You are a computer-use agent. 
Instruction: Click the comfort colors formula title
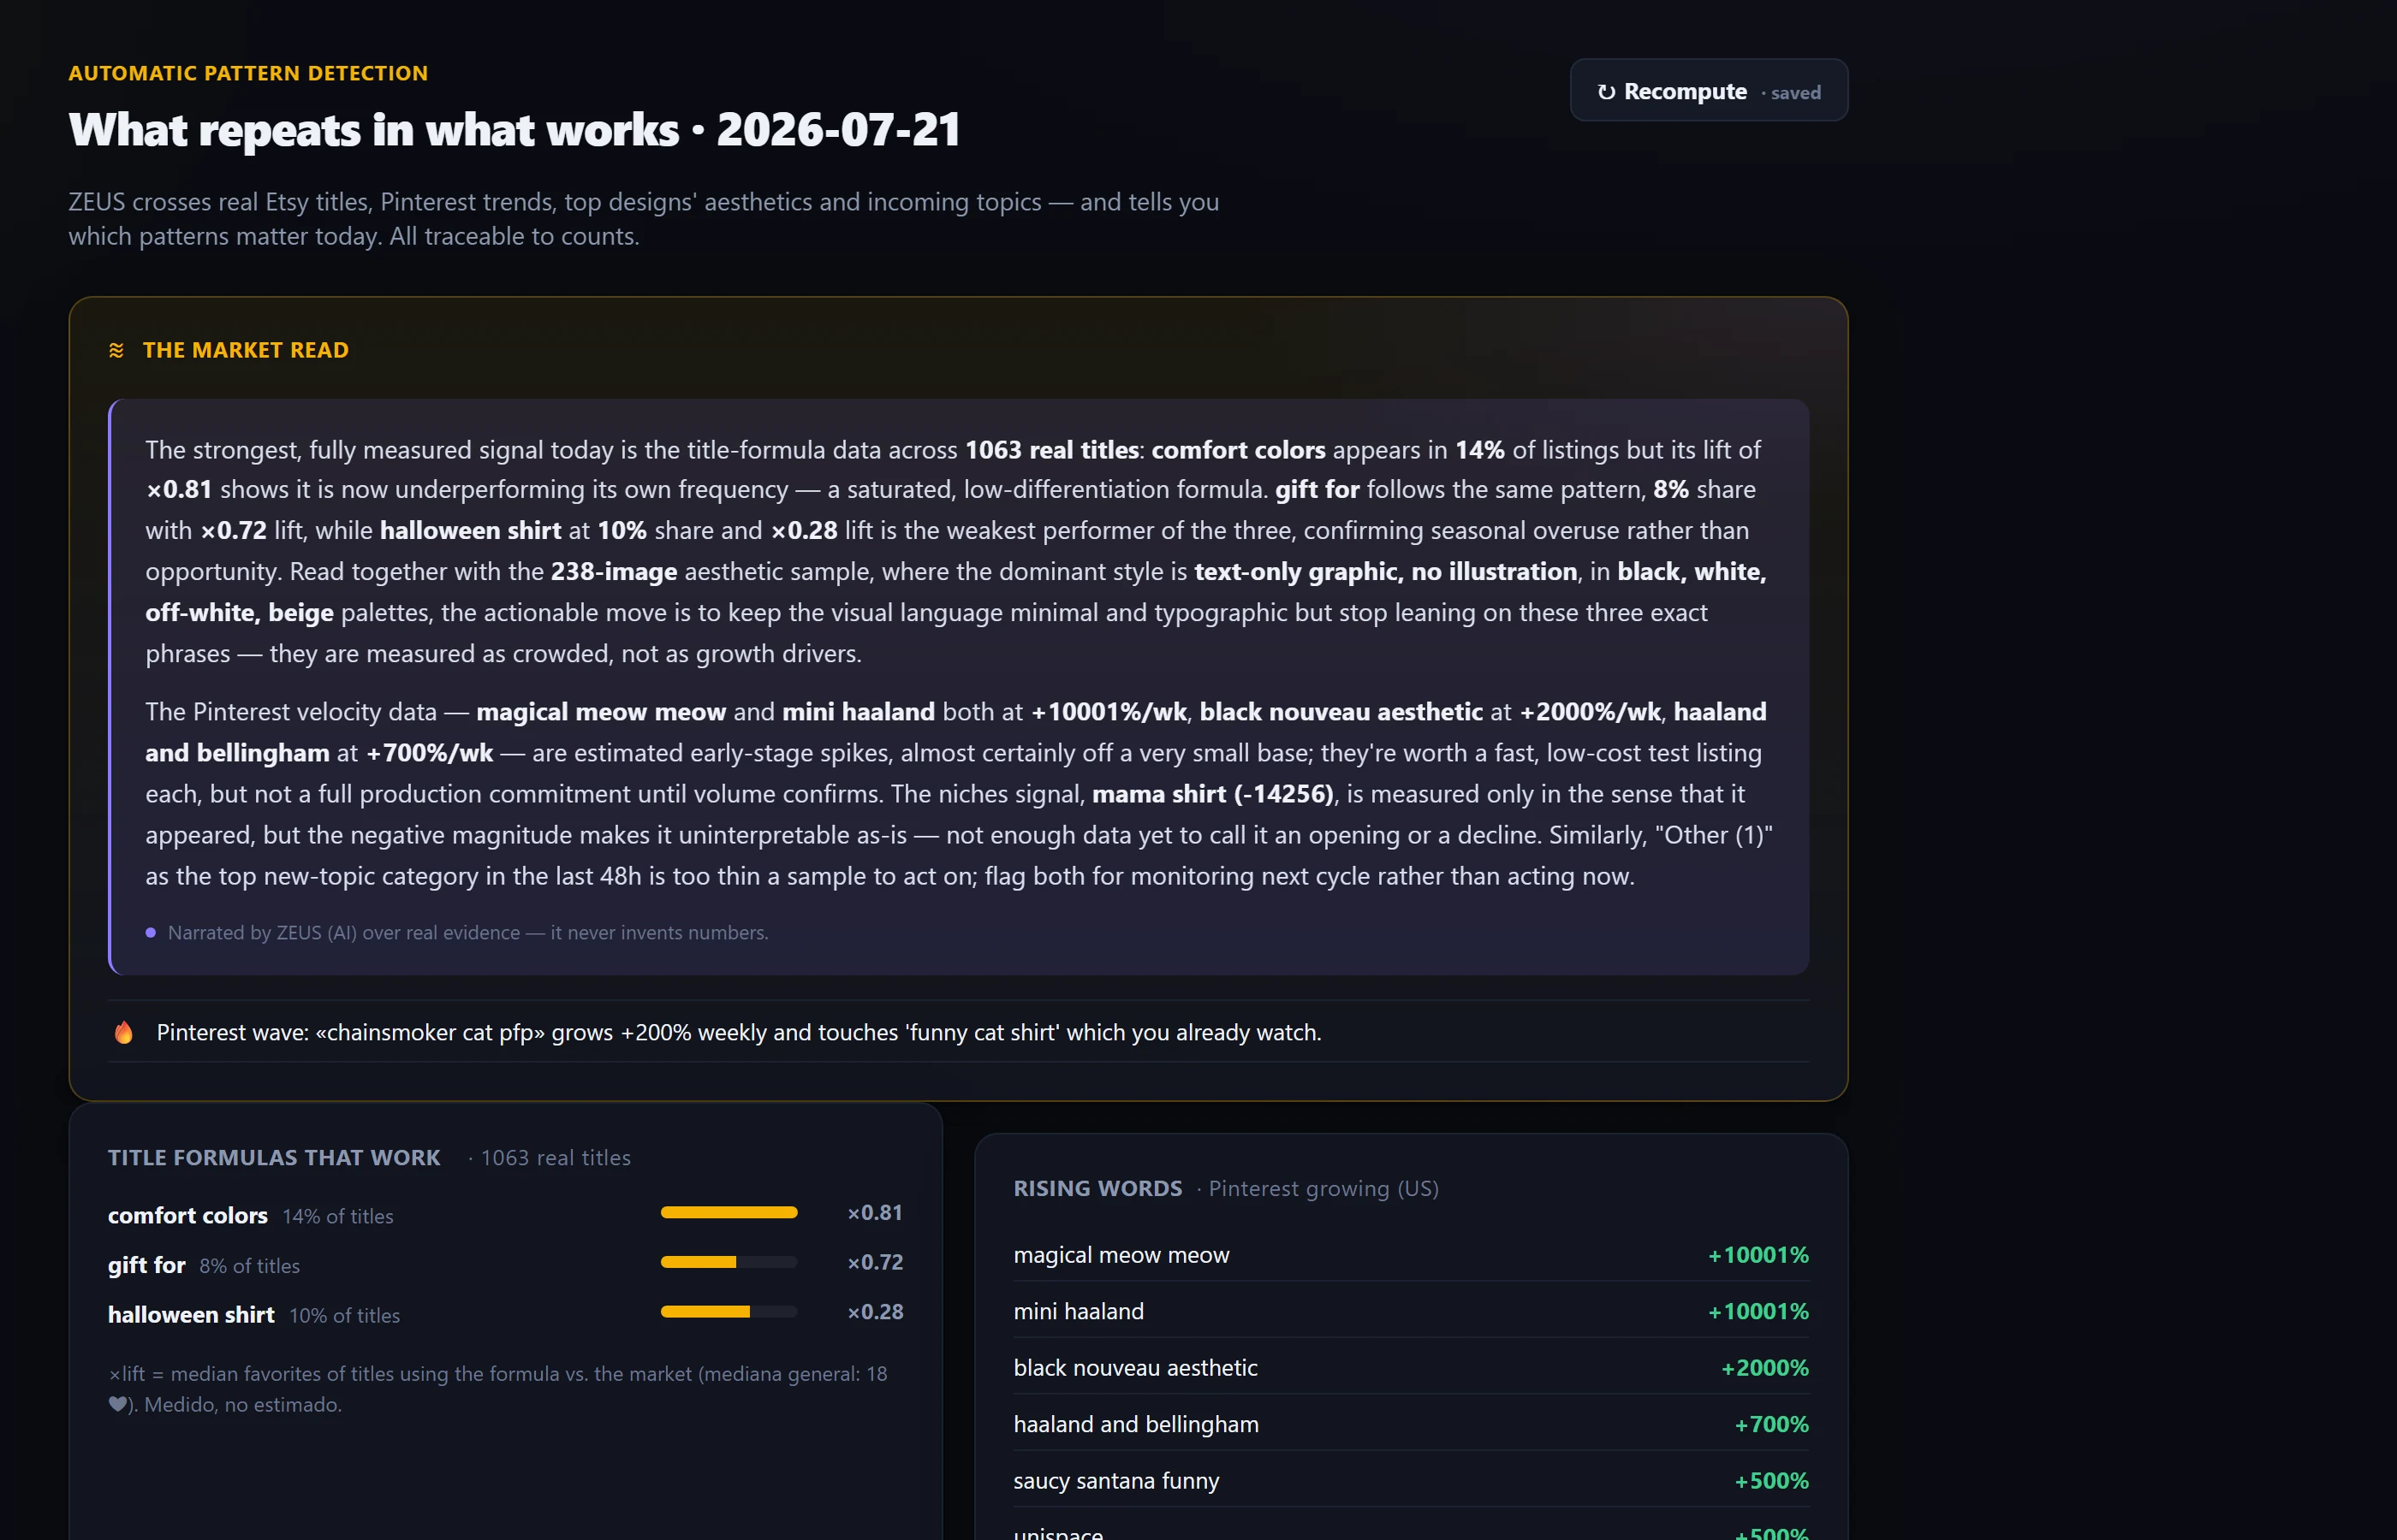(188, 1215)
